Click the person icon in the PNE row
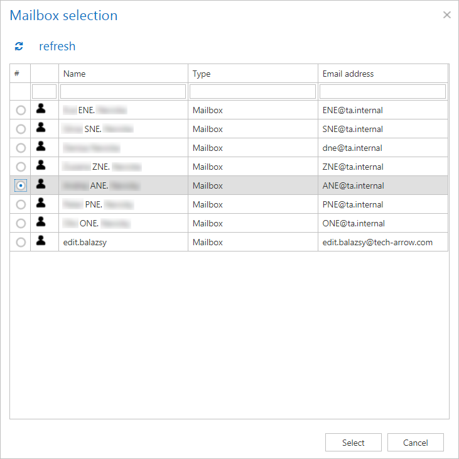459x459 pixels. 41,204
